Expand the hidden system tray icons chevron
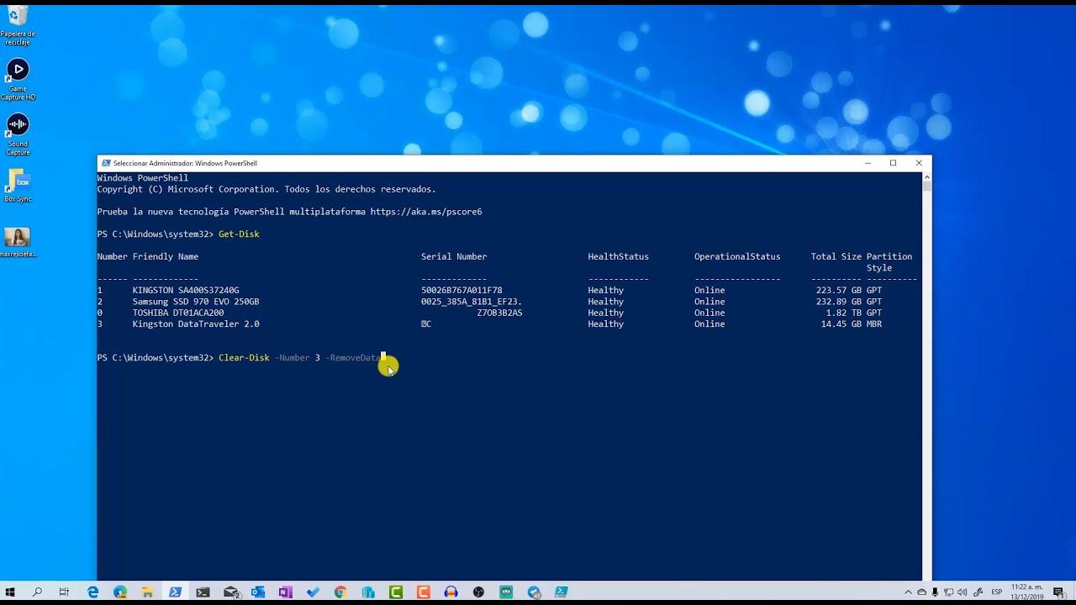Screen dimensions: 1076x605 [908, 592]
